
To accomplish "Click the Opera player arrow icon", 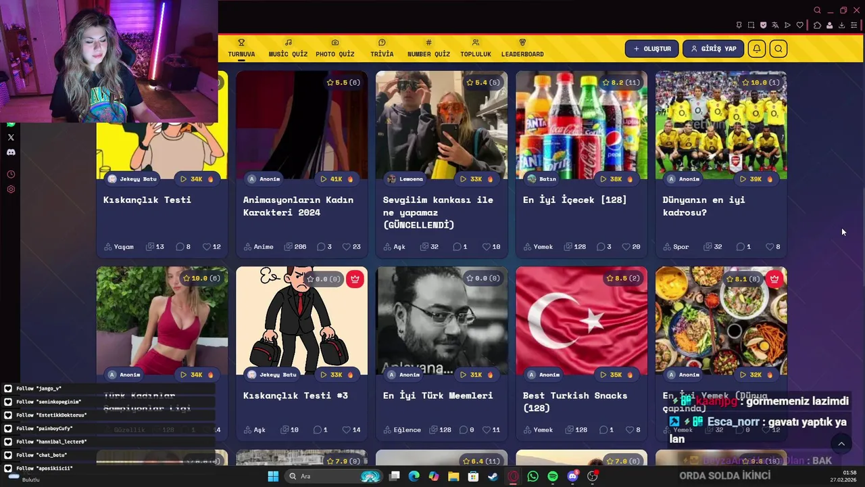I will [x=787, y=25].
